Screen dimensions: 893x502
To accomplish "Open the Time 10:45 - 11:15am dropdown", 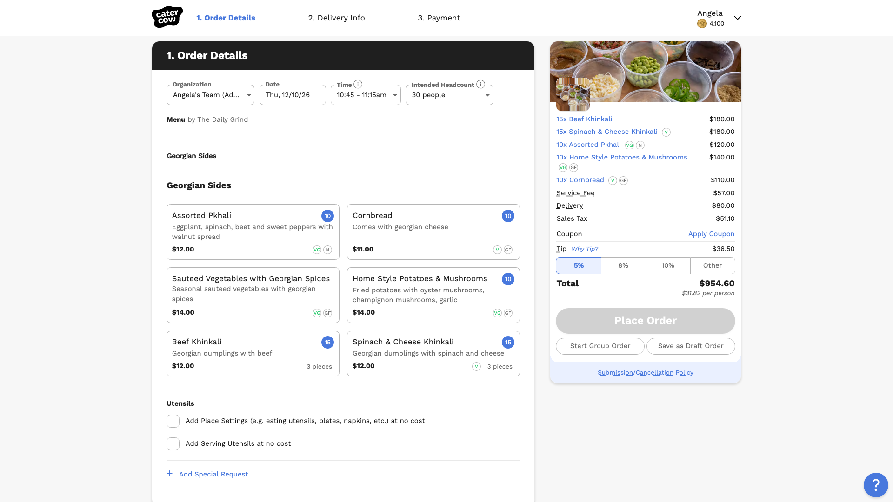I will pos(366,95).
